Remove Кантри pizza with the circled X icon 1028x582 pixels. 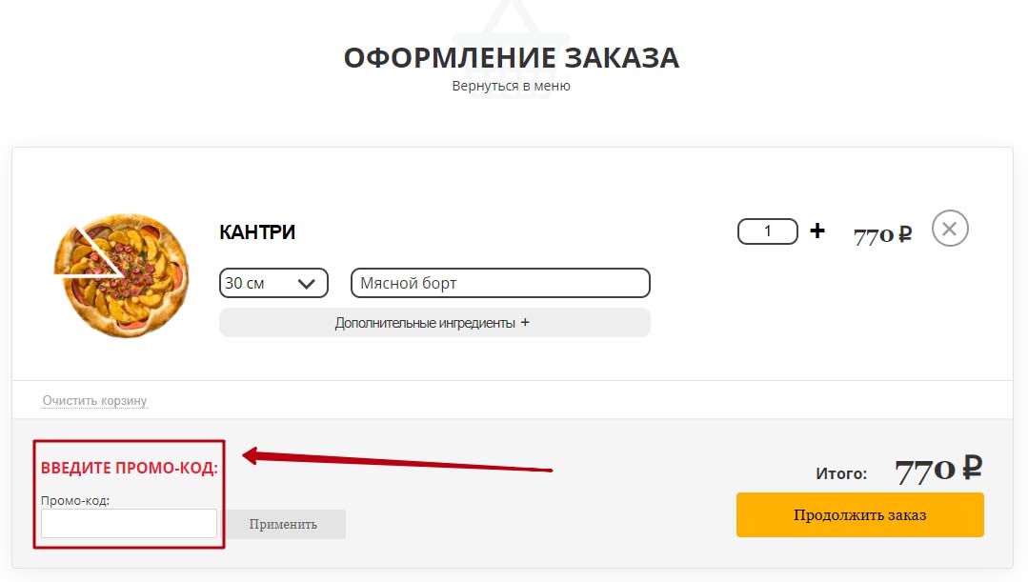click(x=950, y=229)
